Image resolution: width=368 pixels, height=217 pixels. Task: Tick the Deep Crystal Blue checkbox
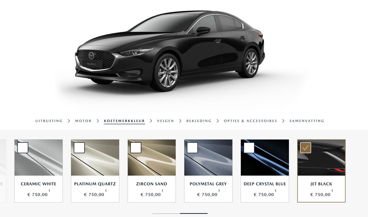[249, 148]
